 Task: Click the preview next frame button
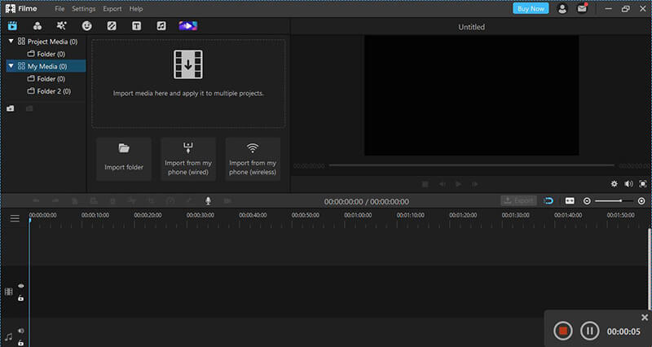[x=474, y=183]
